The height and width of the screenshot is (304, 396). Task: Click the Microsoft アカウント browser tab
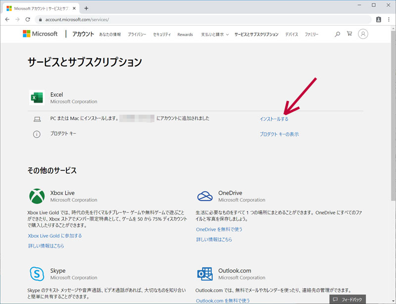point(42,8)
